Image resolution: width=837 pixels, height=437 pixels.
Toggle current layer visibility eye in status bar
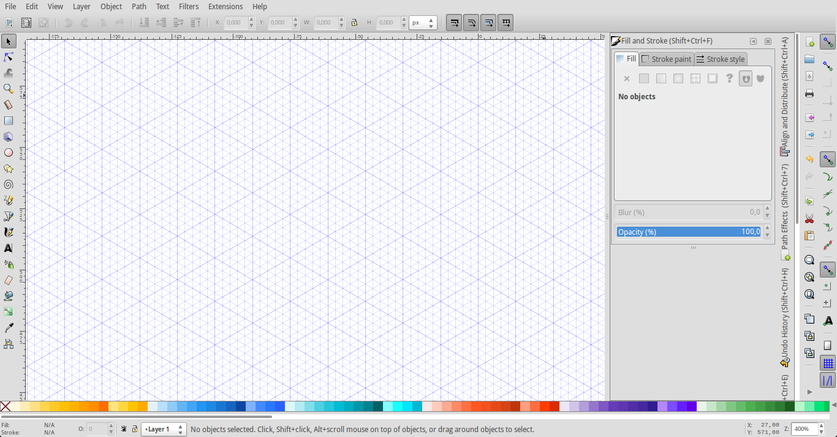click(124, 429)
